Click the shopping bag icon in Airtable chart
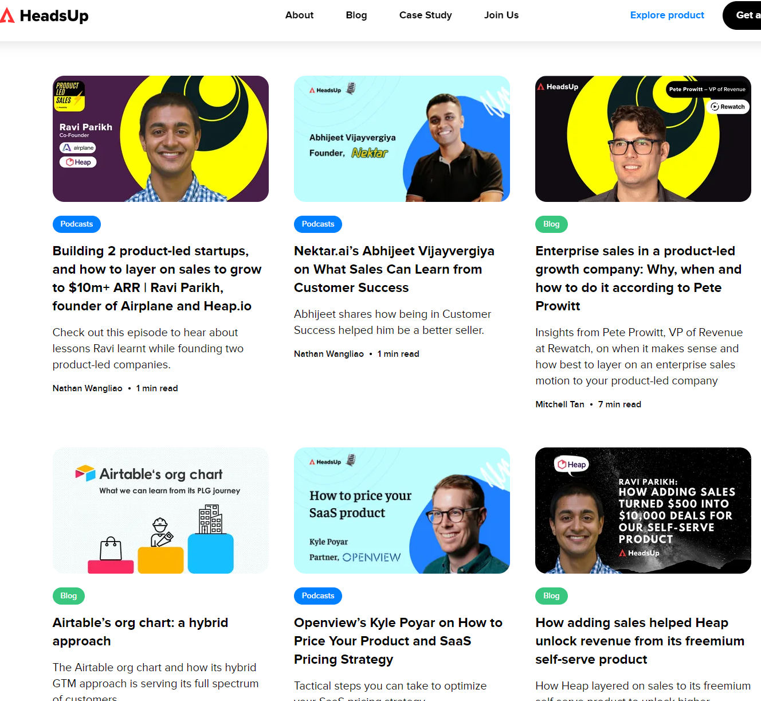 pos(111,548)
